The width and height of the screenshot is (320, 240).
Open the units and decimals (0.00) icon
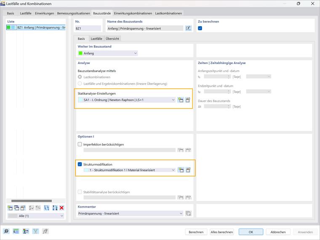point(16,231)
